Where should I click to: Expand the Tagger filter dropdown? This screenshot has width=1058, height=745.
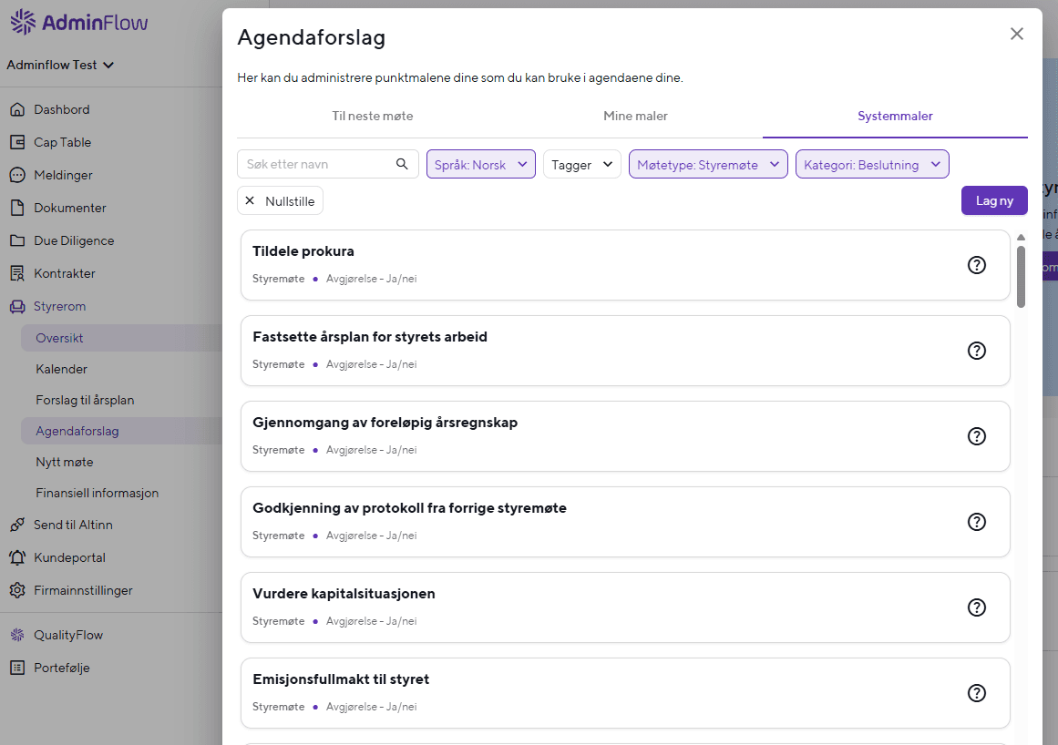click(x=581, y=164)
